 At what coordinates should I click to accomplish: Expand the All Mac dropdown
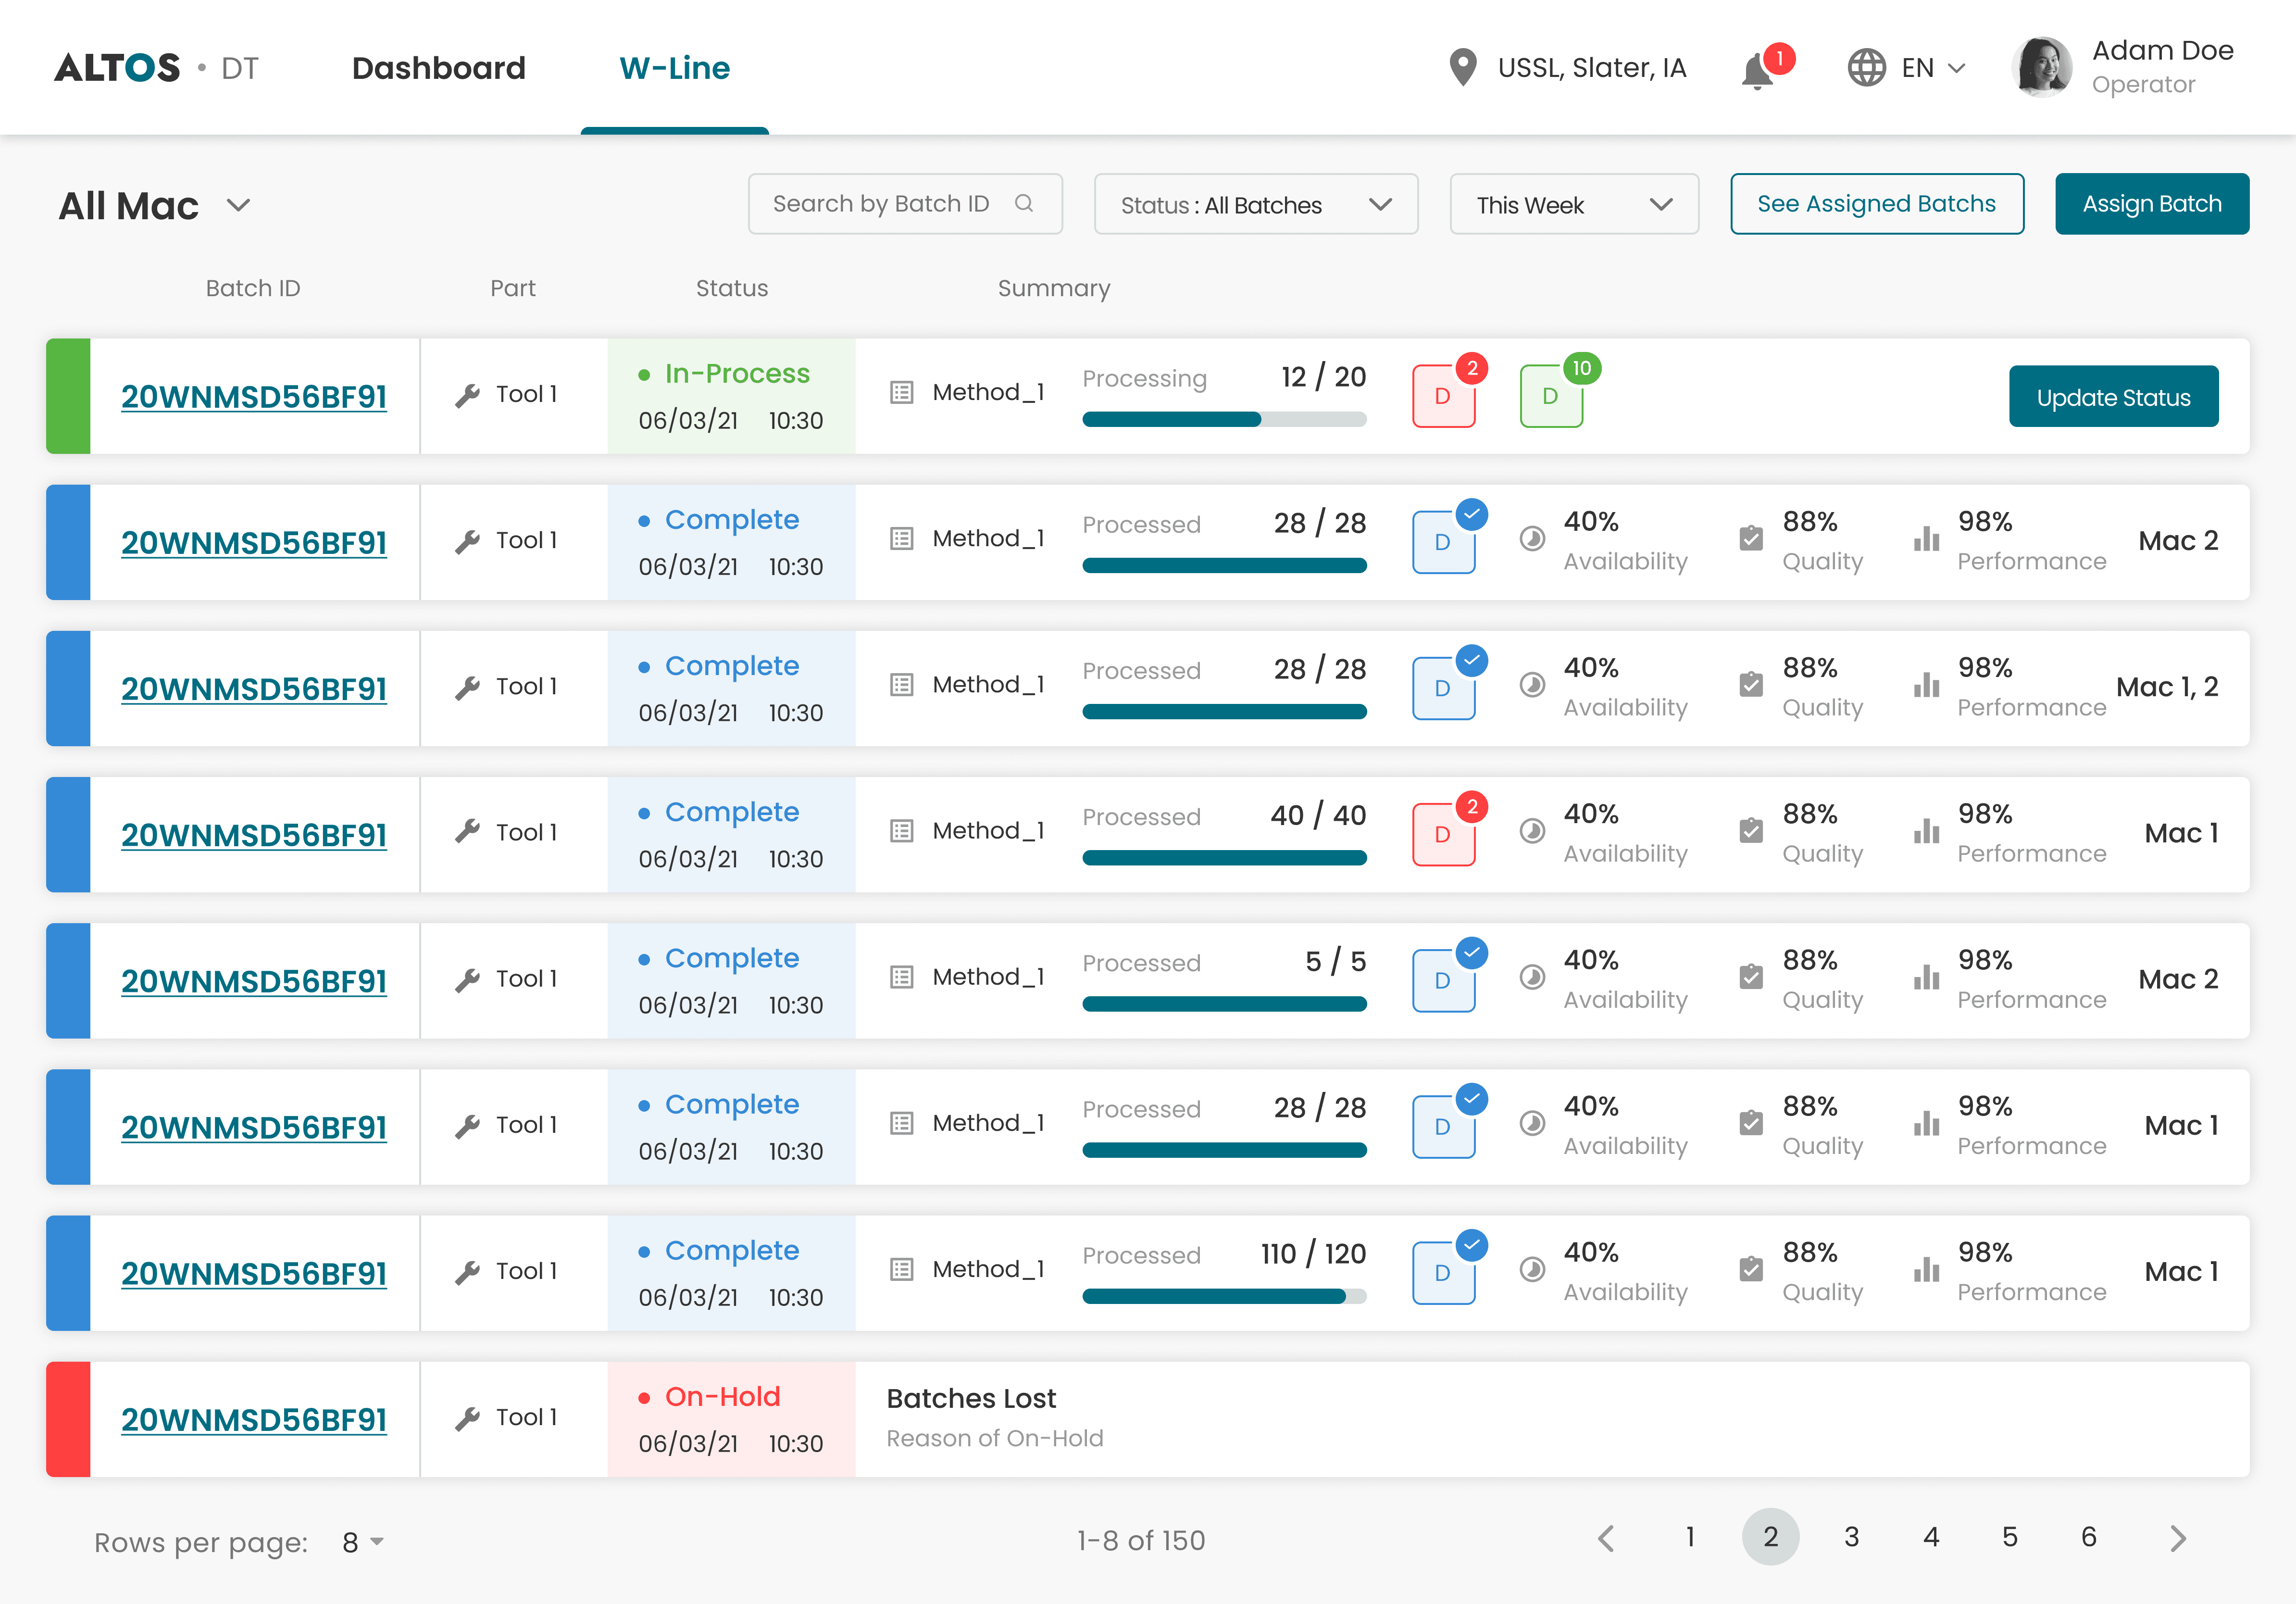pos(238,206)
